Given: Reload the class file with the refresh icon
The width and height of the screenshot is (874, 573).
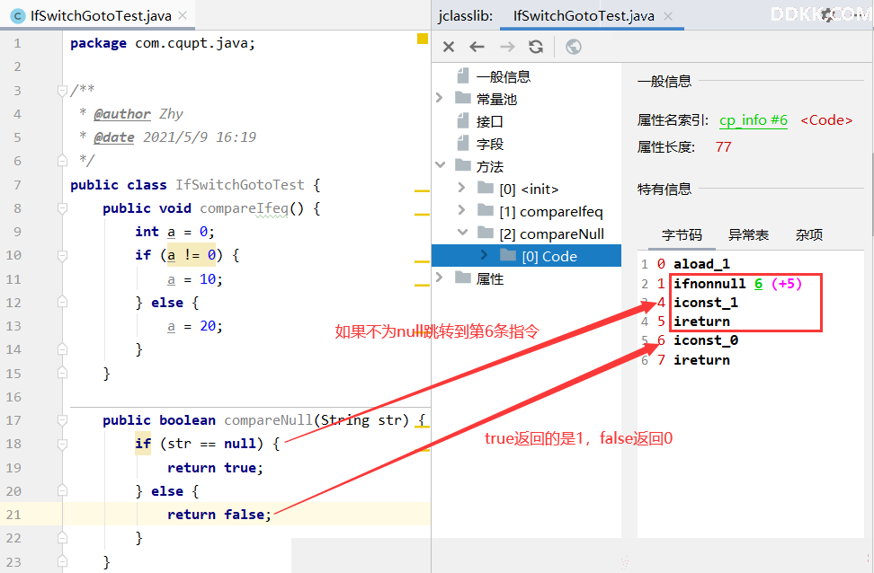Looking at the screenshot, I should 536,47.
